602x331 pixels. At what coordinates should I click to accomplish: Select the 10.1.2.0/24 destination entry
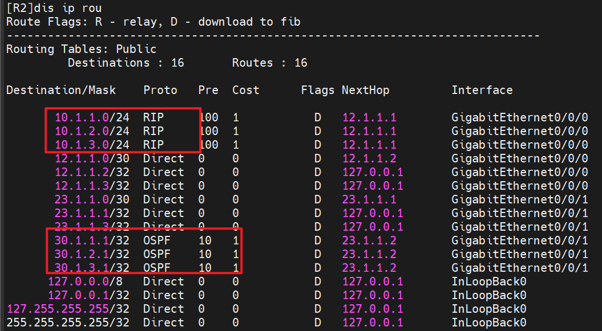[x=88, y=131]
